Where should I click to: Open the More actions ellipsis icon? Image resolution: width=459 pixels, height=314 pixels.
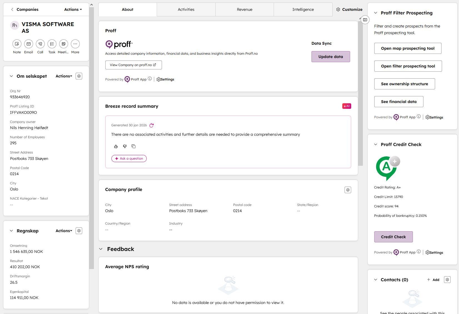[75, 44]
